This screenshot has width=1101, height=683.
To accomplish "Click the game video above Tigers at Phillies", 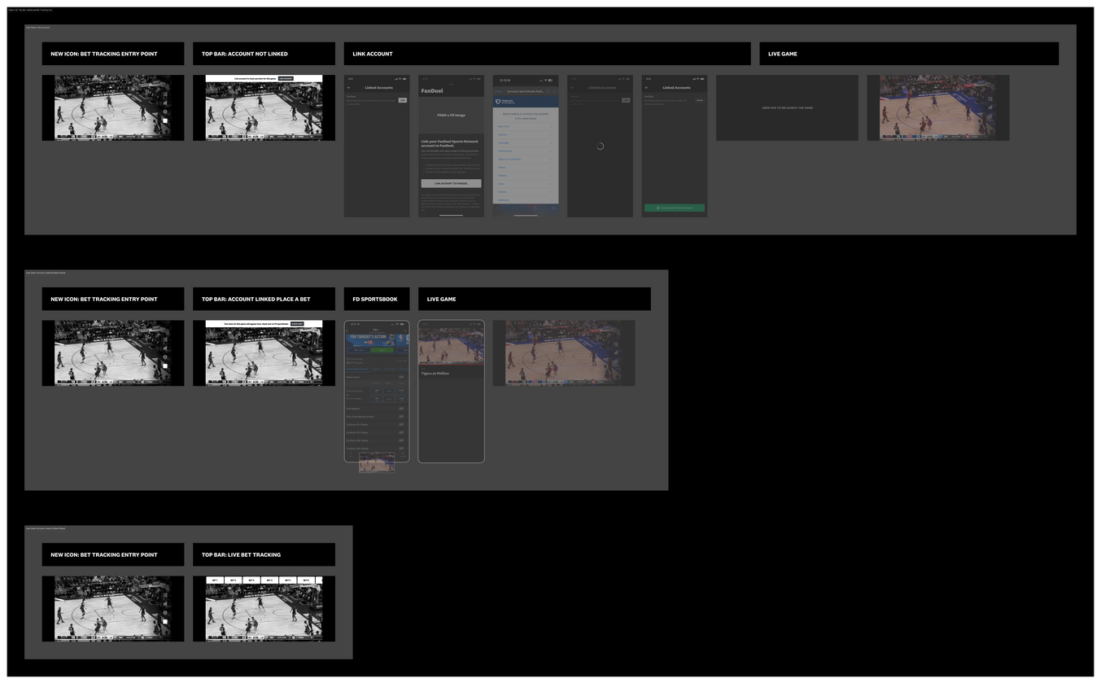I will click(x=451, y=346).
